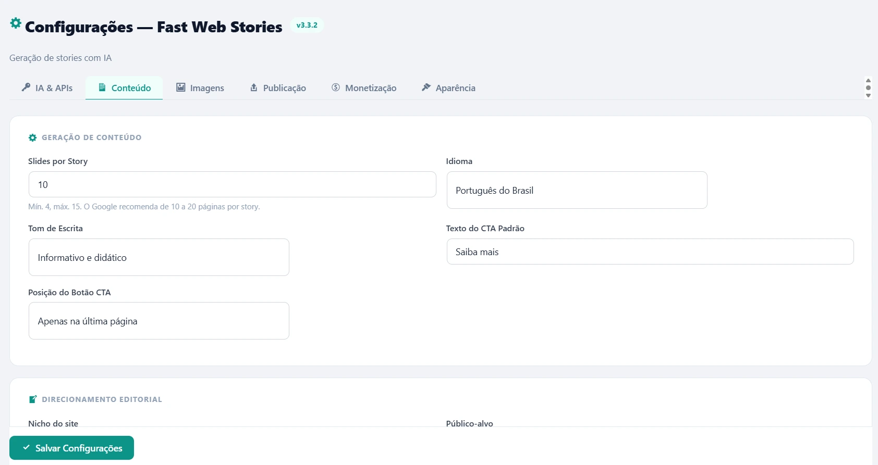This screenshot has height=465, width=878.
Task: Click the document icon on Conteúdo tab
Action: pyautogui.click(x=102, y=87)
